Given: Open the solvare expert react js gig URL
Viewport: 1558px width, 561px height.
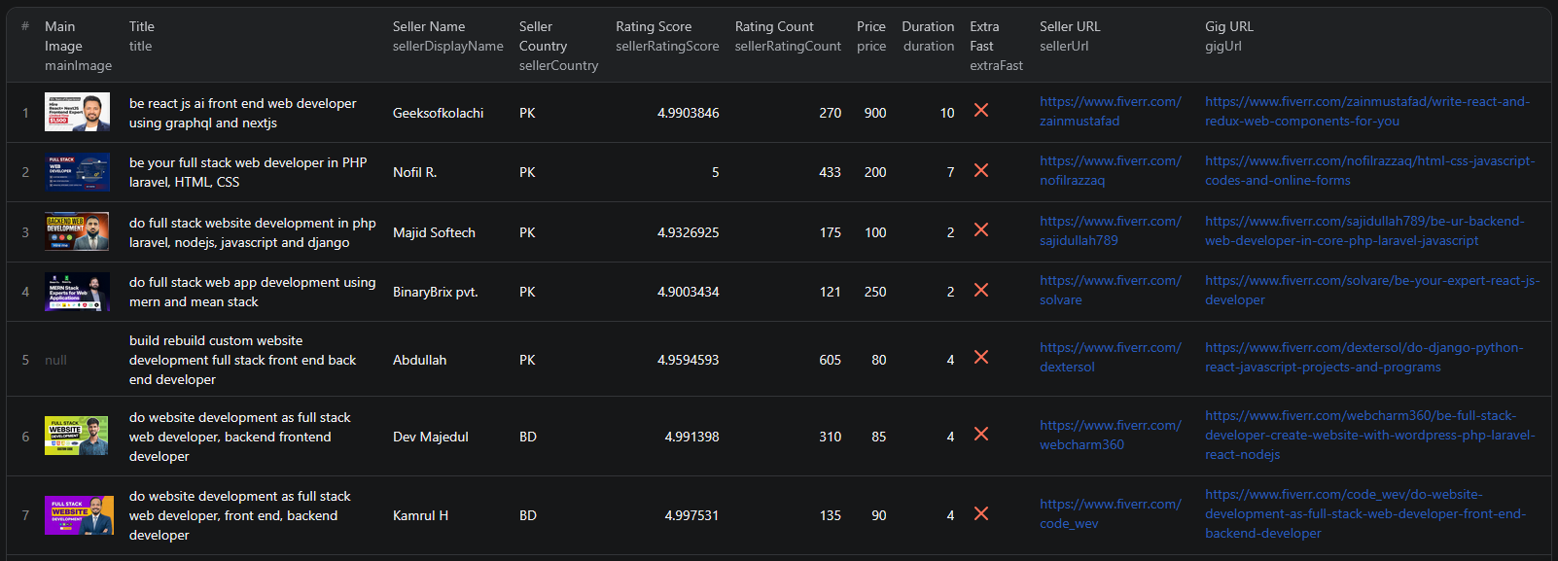Looking at the screenshot, I should (1371, 291).
